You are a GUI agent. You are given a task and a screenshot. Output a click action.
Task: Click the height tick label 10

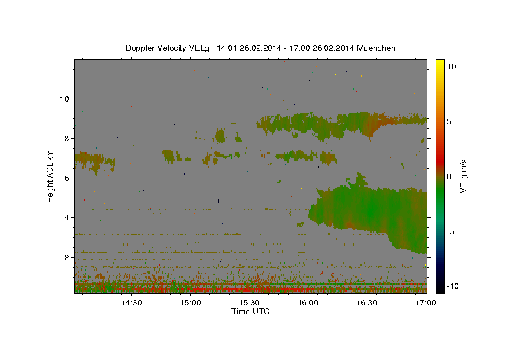point(64,99)
